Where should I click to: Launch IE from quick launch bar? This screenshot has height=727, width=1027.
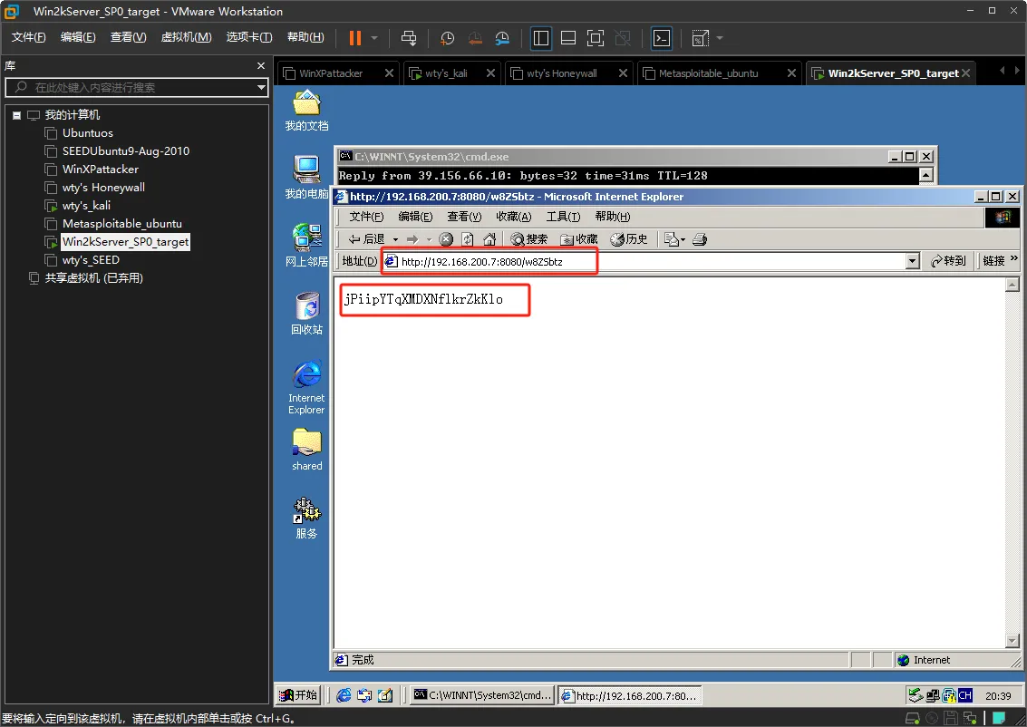[x=344, y=695]
